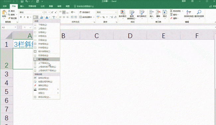Open the fill color dropdown arrow

pyautogui.click(x=44, y=17)
